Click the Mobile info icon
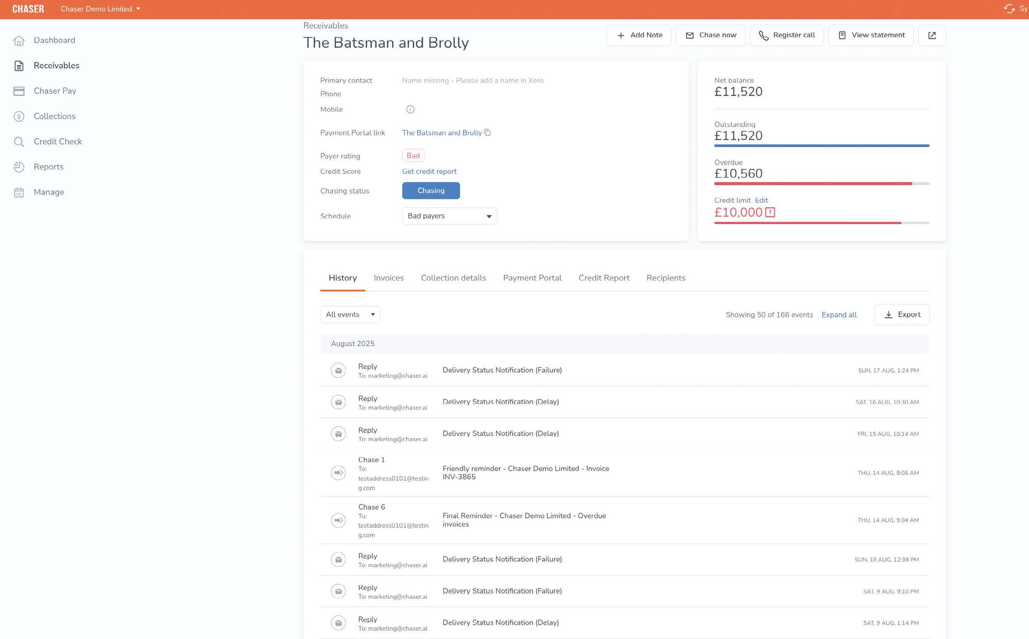Image resolution: width=1029 pixels, height=639 pixels. [x=410, y=109]
